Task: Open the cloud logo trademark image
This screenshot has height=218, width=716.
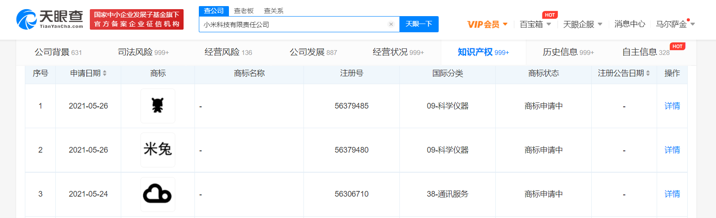Action: tap(158, 194)
